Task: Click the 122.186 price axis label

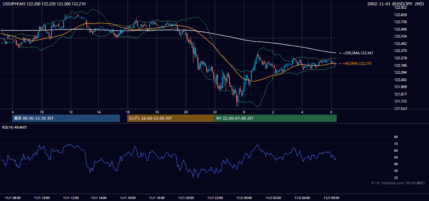Action: 400,65
